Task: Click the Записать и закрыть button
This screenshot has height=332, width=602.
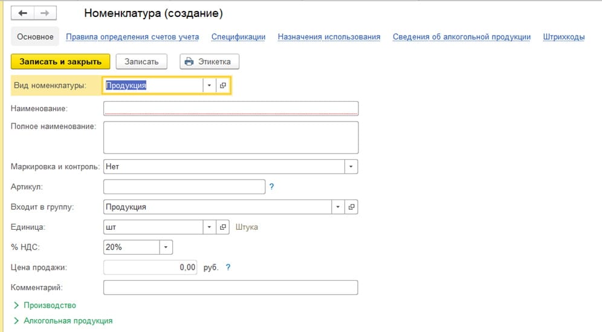Action: 60,62
